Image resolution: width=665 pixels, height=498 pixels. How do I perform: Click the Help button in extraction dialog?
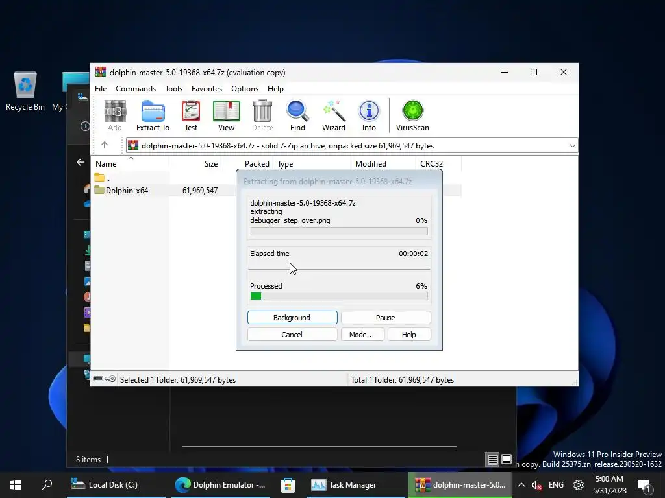coord(409,335)
